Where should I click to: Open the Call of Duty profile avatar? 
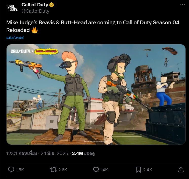pyautogui.click(x=12, y=8)
